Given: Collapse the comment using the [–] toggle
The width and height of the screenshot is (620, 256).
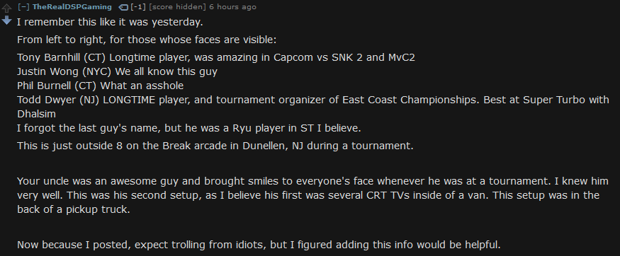Looking at the screenshot, I should (x=23, y=7).
